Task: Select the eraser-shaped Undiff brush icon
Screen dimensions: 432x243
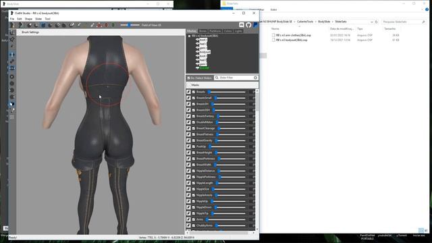Action: pos(72,25)
